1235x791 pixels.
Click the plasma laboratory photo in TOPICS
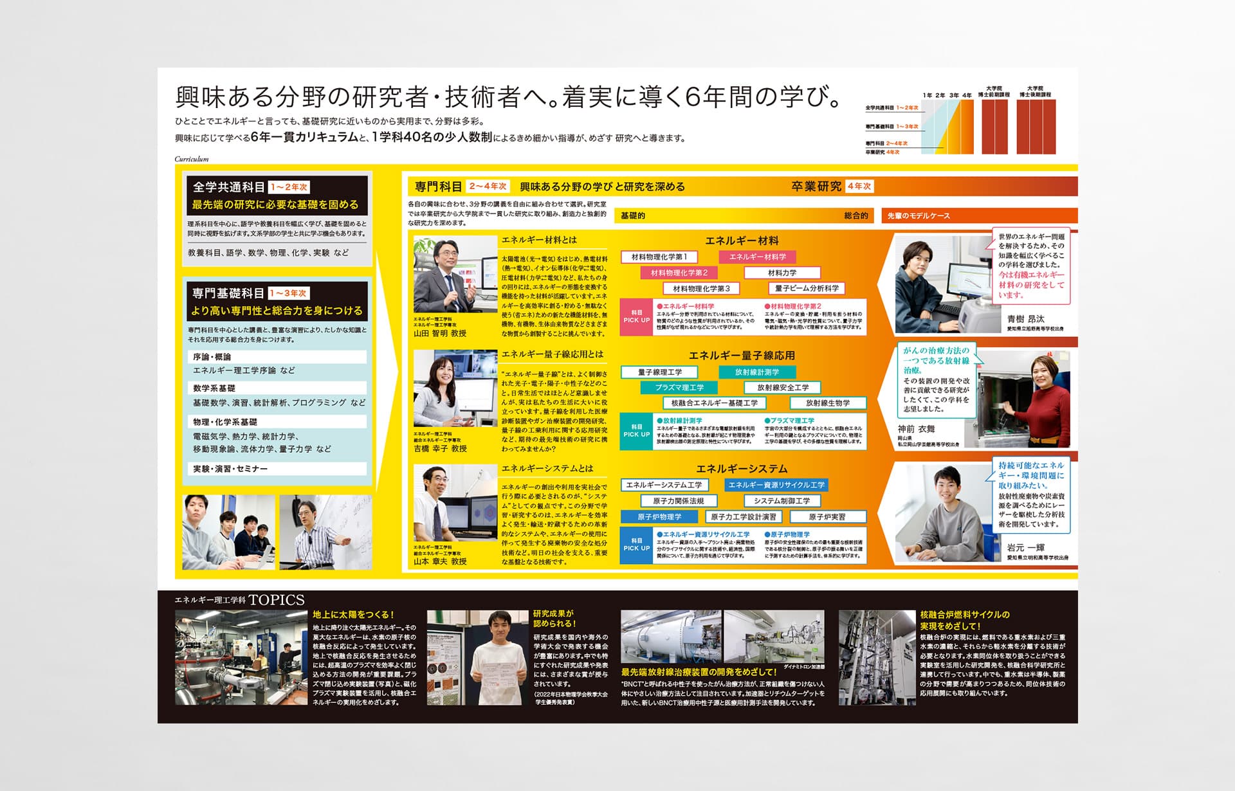tap(241, 658)
